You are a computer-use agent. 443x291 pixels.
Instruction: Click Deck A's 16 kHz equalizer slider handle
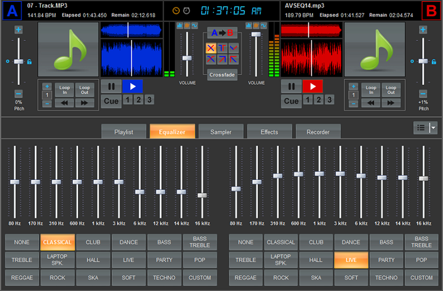tap(202, 195)
